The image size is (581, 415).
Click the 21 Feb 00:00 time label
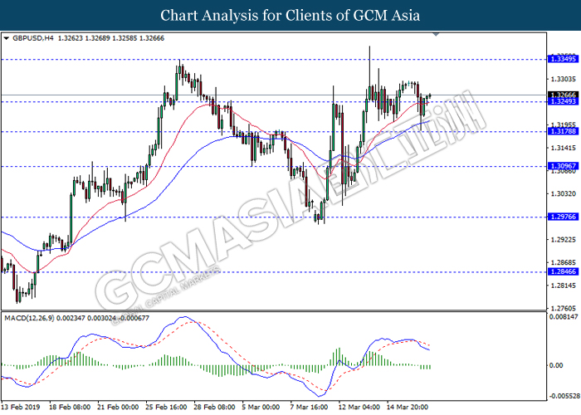(118, 407)
